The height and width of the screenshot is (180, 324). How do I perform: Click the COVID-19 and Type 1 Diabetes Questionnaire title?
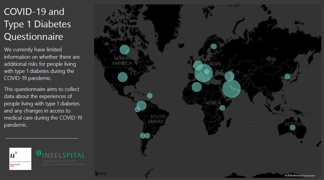(37, 24)
